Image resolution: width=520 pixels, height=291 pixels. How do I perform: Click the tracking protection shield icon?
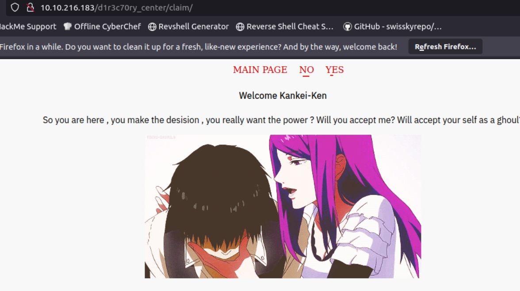(x=15, y=7)
